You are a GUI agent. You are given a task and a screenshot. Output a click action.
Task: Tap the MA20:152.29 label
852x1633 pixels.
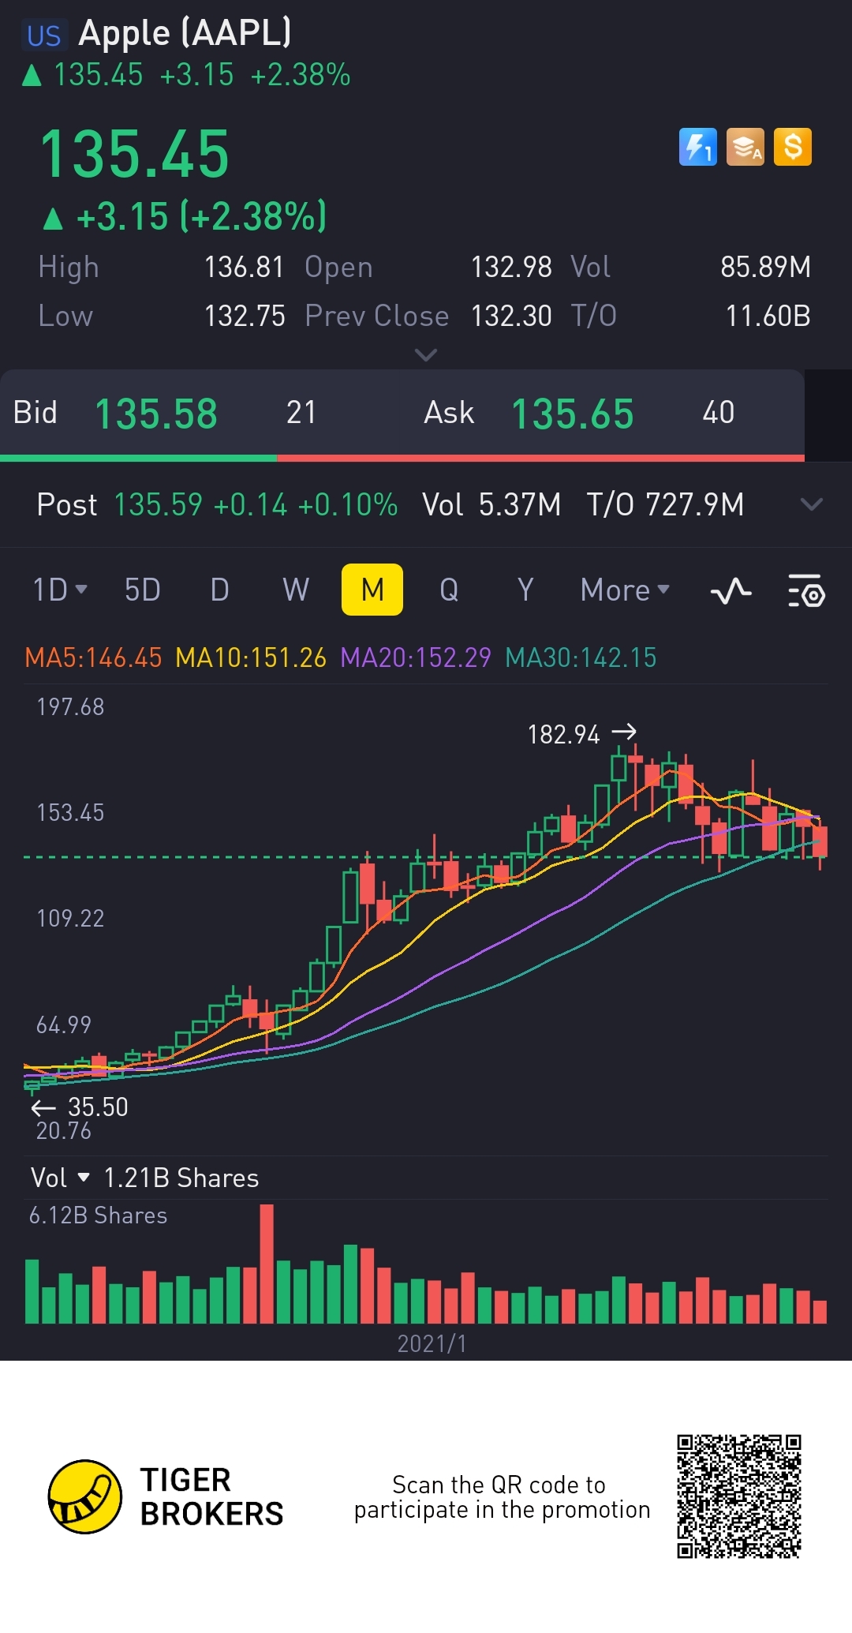(416, 657)
